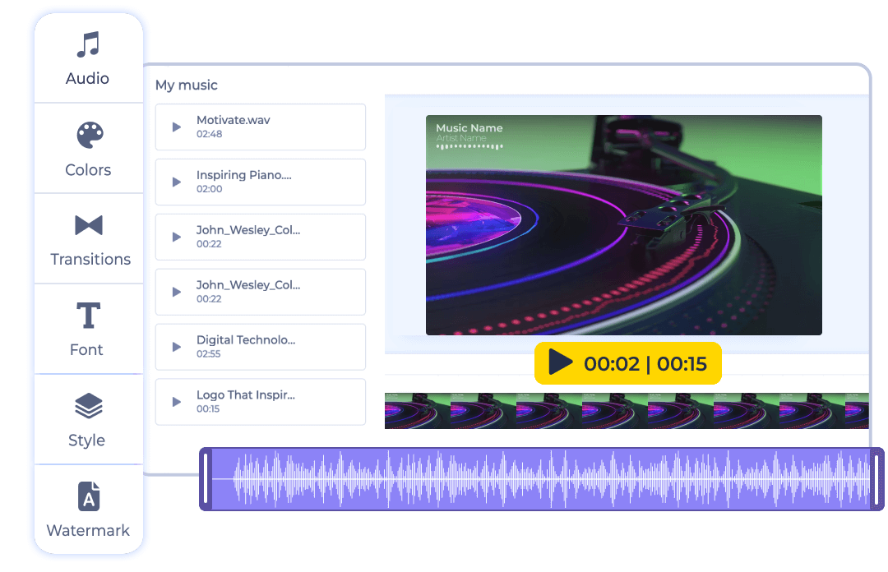Image resolution: width=888 pixels, height=572 pixels.
Task: Click the first filmstrip thumbnail frame
Action: (417, 411)
